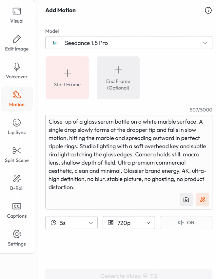Image resolution: width=216 pixels, height=279 pixels.
Task: Expand the Seedance 1.5 Pro model dropdown
Action: tap(129, 43)
